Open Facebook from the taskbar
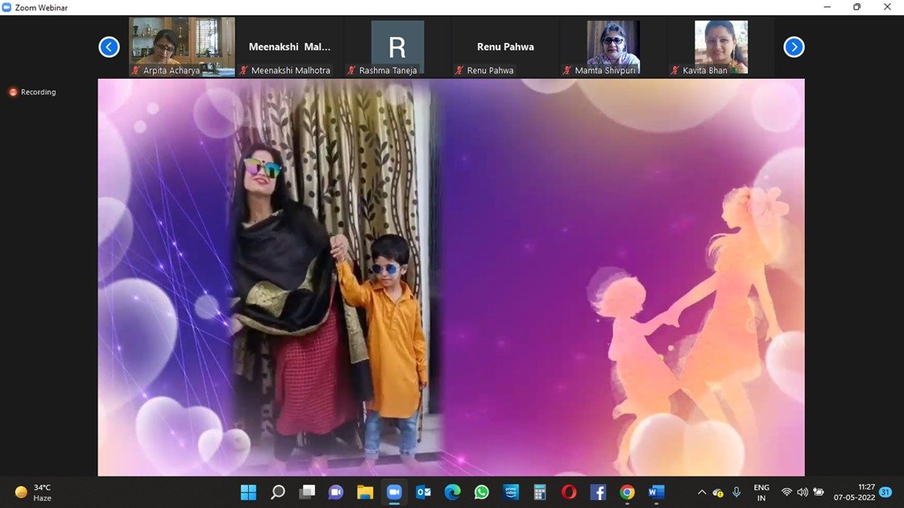 pos(598,492)
